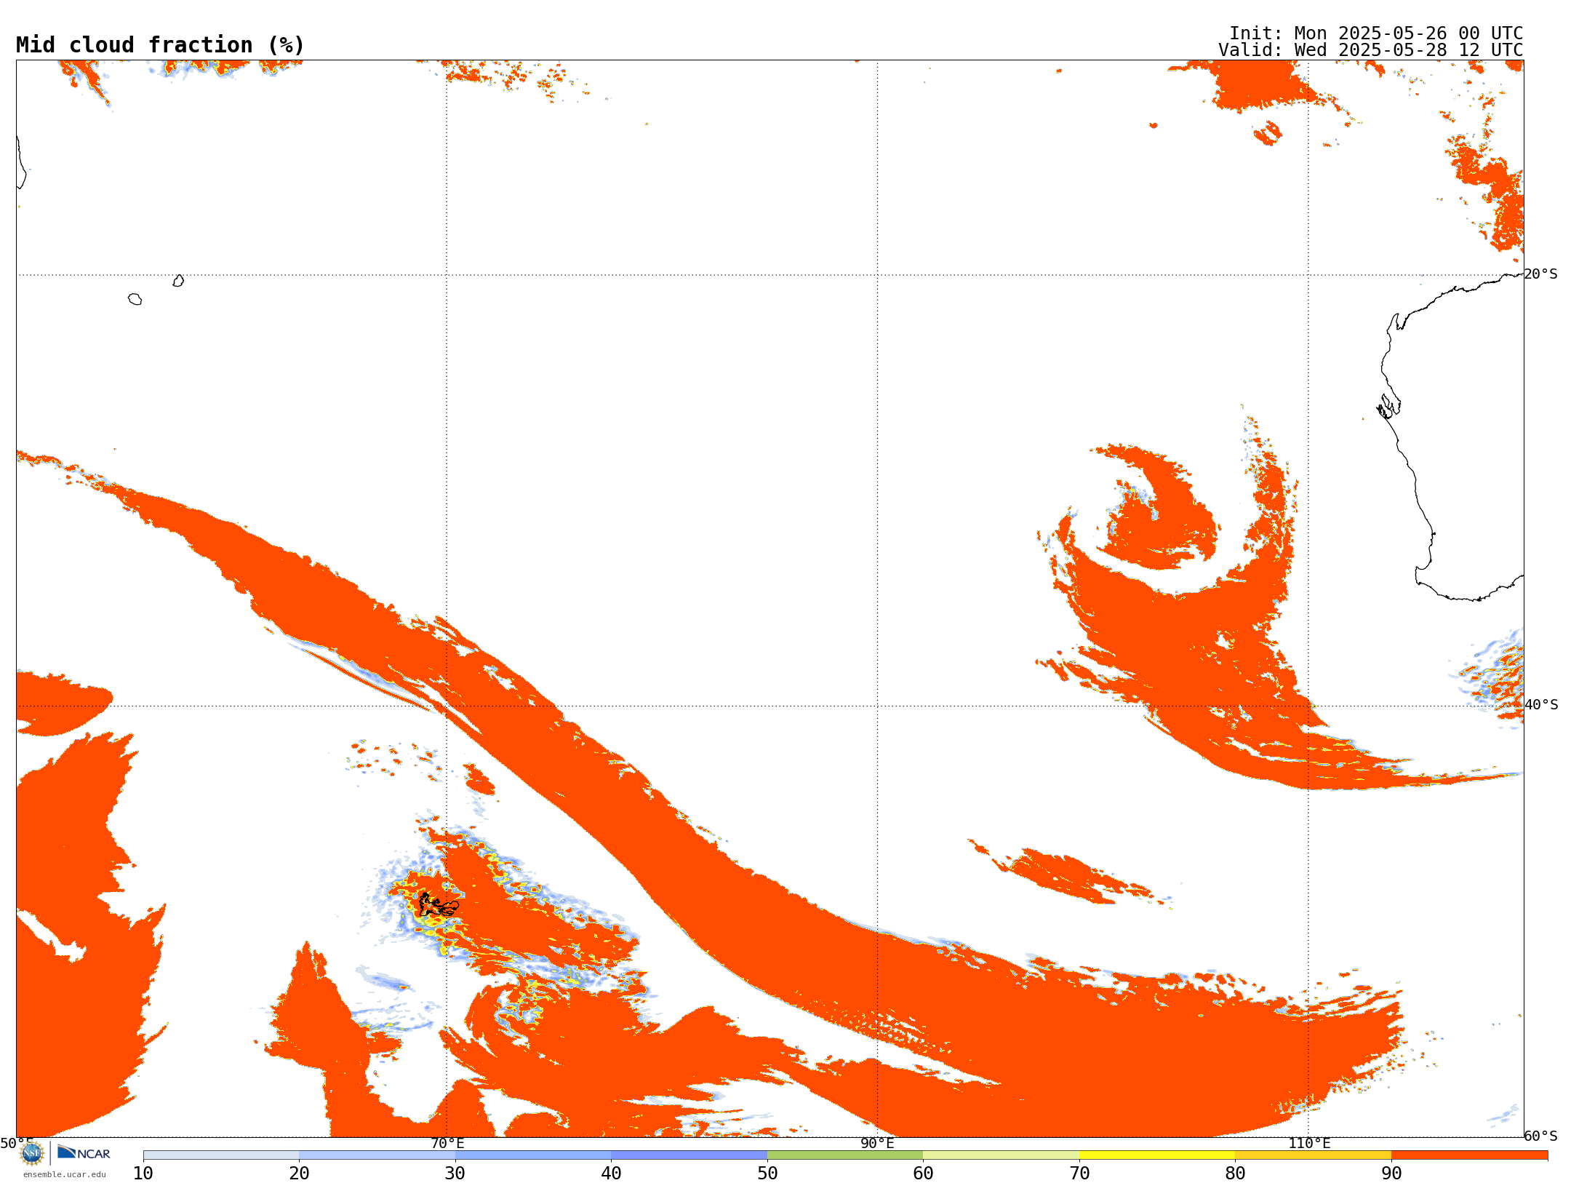Click the NSF logo icon
1571x1183 pixels.
(x=31, y=1153)
